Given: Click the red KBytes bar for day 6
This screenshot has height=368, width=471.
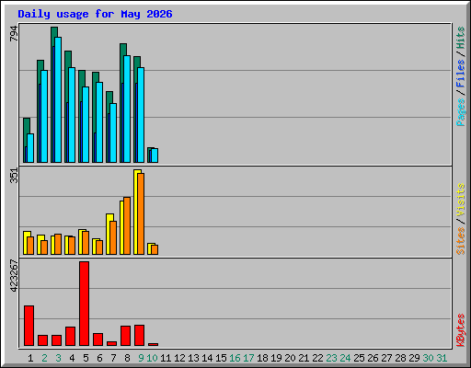Looking at the screenshot, I should [98, 339].
